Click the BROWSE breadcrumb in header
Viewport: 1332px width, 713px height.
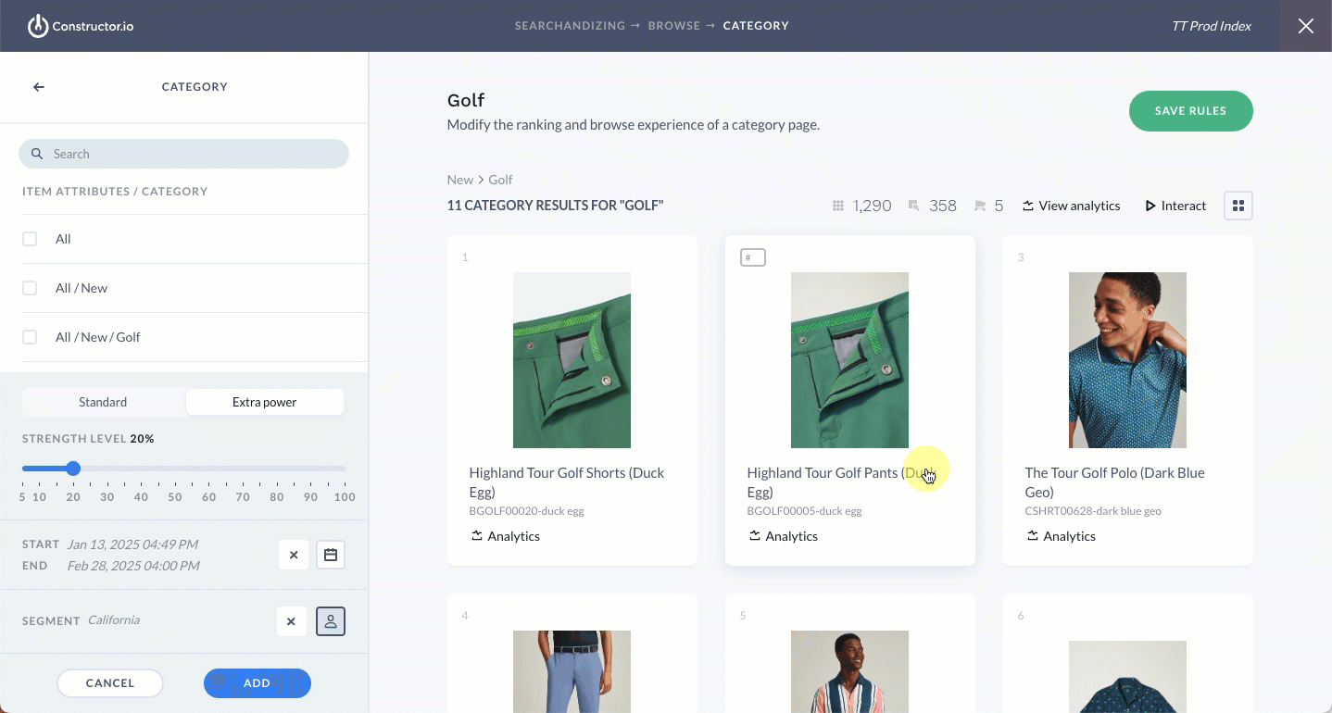pos(674,26)
